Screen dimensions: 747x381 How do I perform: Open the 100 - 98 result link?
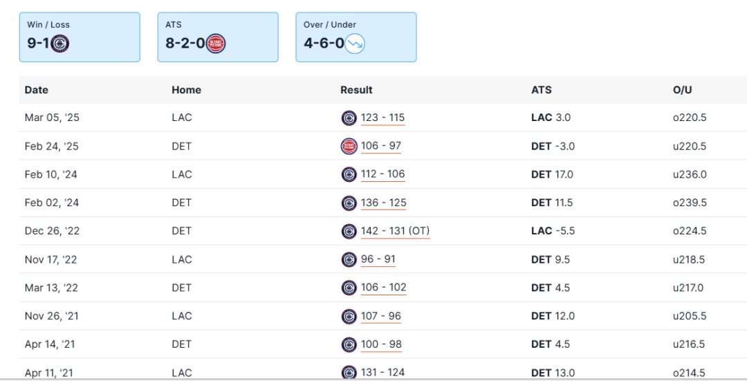(381, 344)
